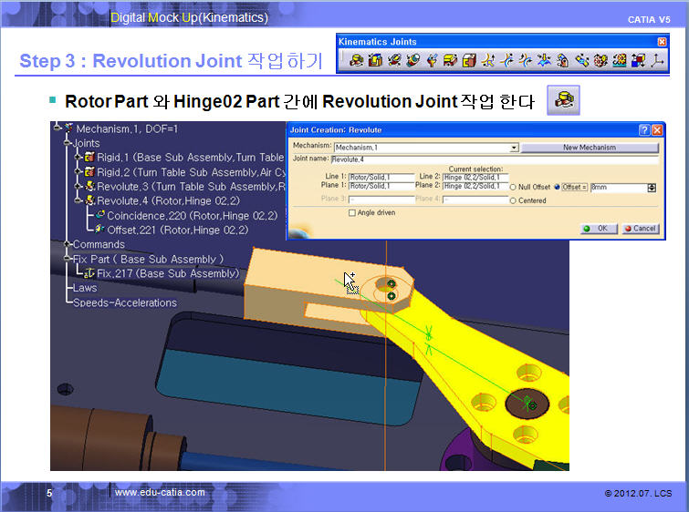Pick the Cylindrical Joint tool
The image size is (689, 512).
pyautogui.click(x=394, y=61)
